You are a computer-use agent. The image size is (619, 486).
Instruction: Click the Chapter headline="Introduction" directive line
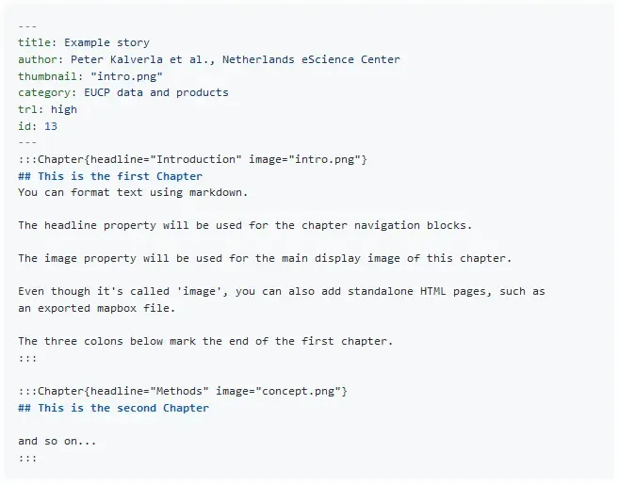192,159
